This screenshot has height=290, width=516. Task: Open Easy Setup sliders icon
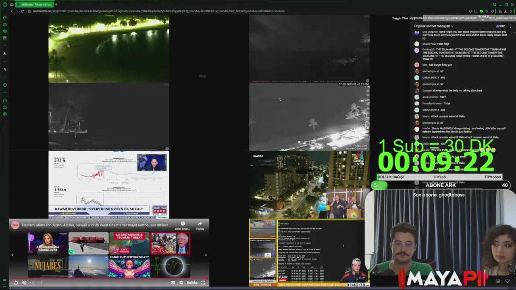click(511, 11)
